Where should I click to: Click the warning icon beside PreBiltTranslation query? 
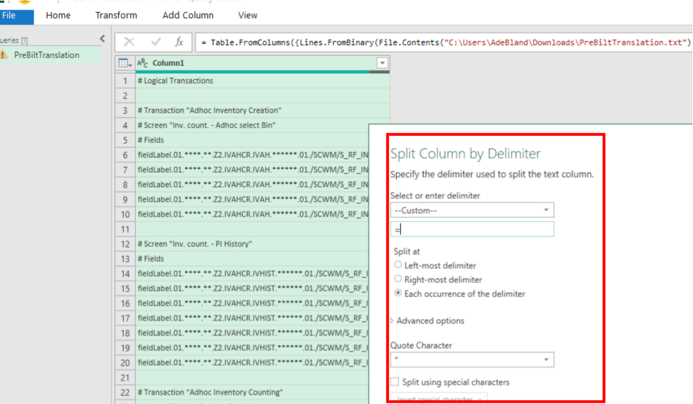point(4,55)
